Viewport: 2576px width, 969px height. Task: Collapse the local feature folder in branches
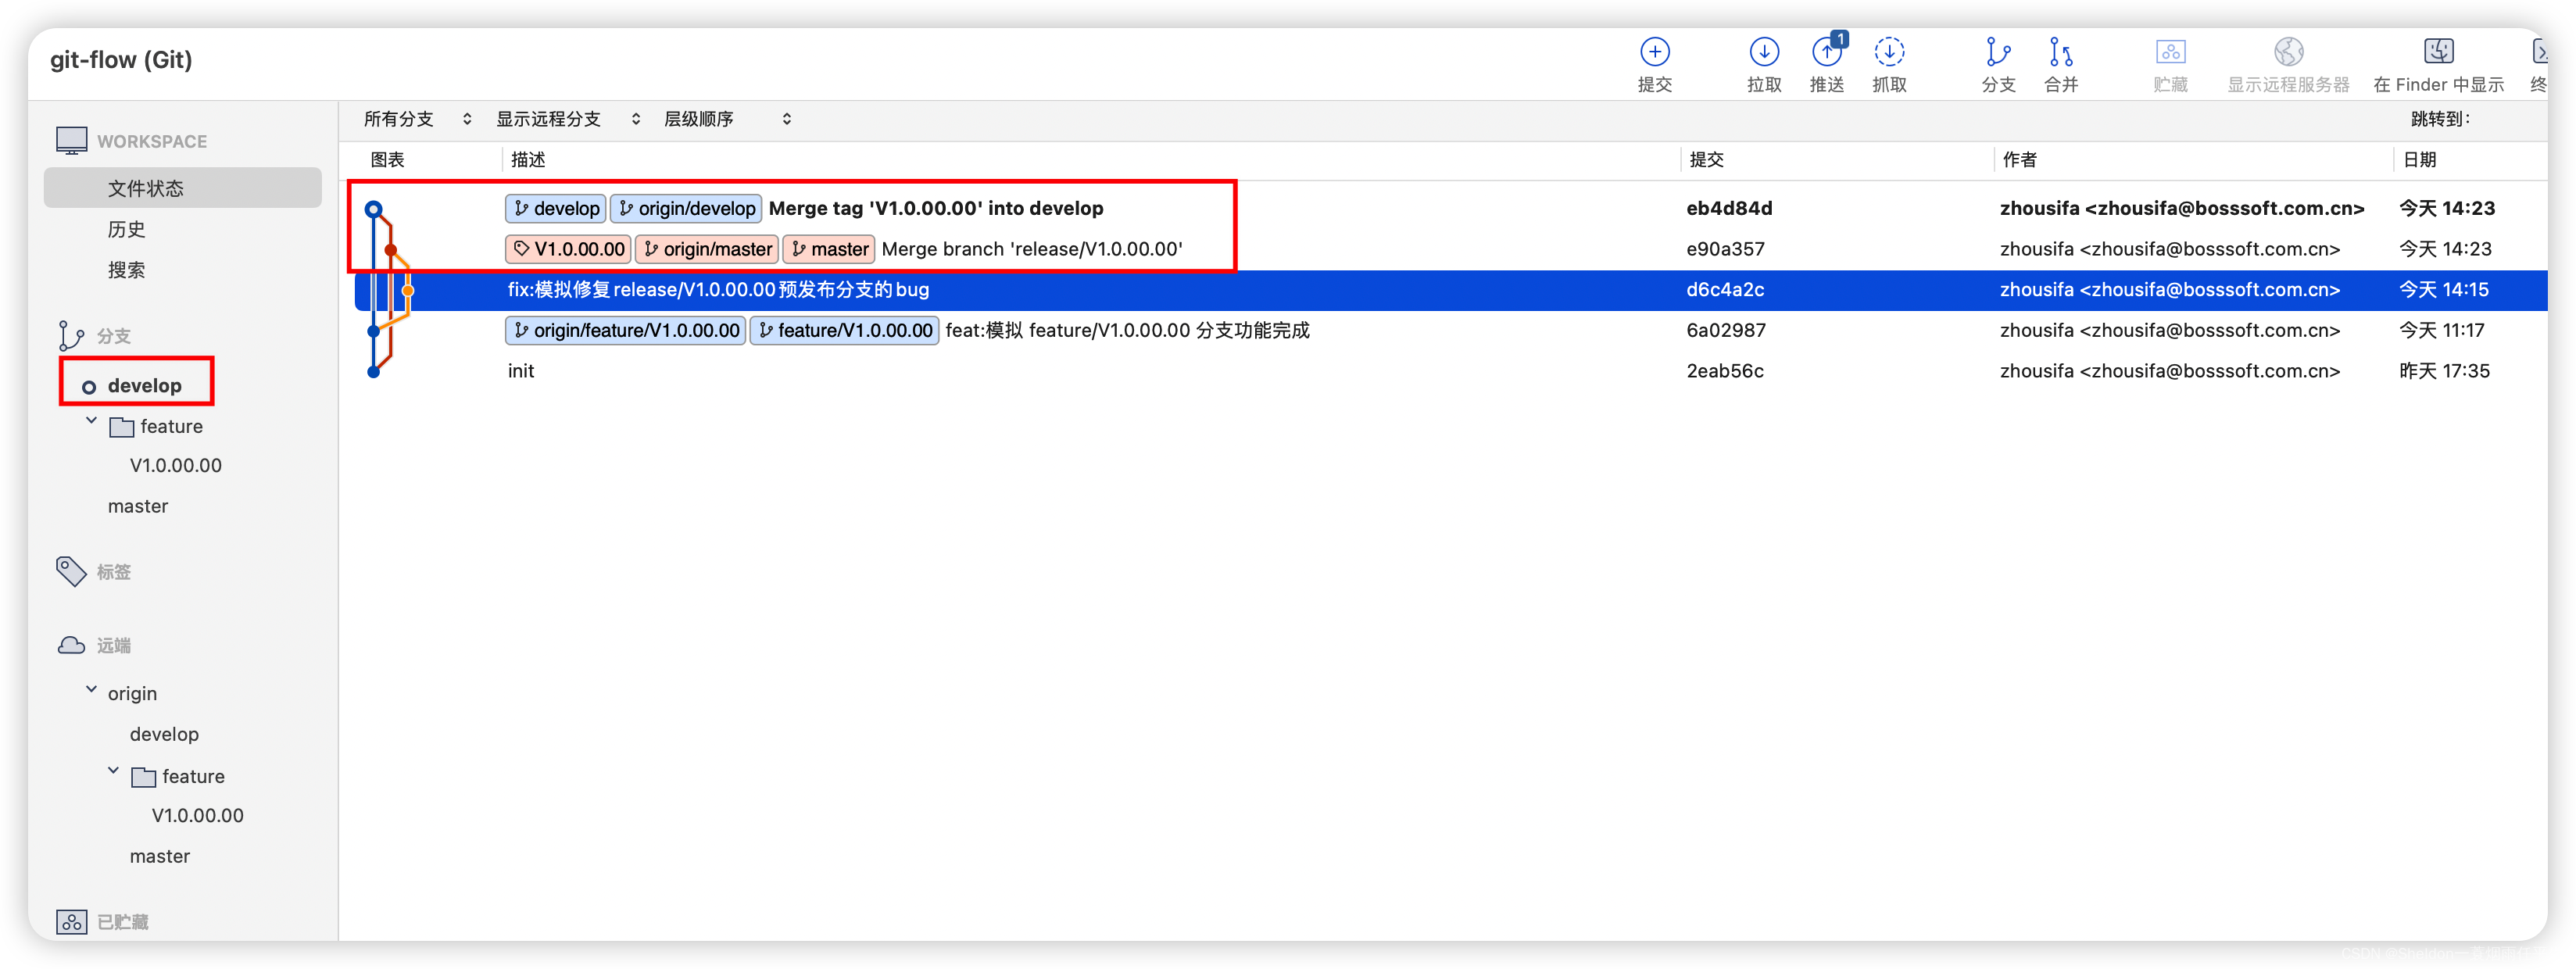click(x=91, y=422)
